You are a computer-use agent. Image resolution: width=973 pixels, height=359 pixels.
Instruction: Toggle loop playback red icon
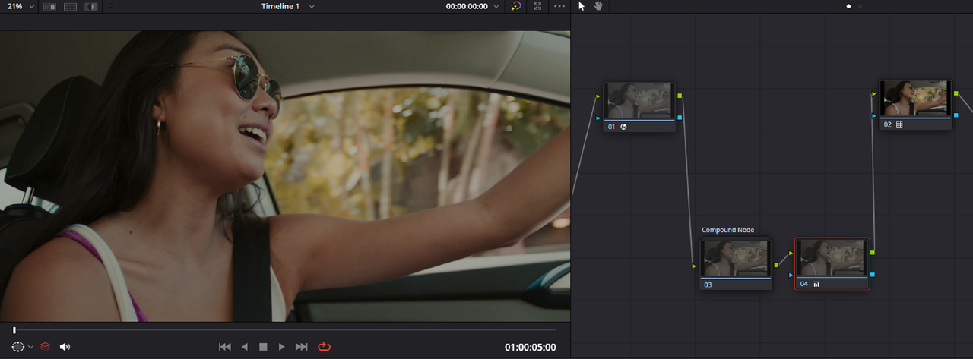click(x=325, y=347)
